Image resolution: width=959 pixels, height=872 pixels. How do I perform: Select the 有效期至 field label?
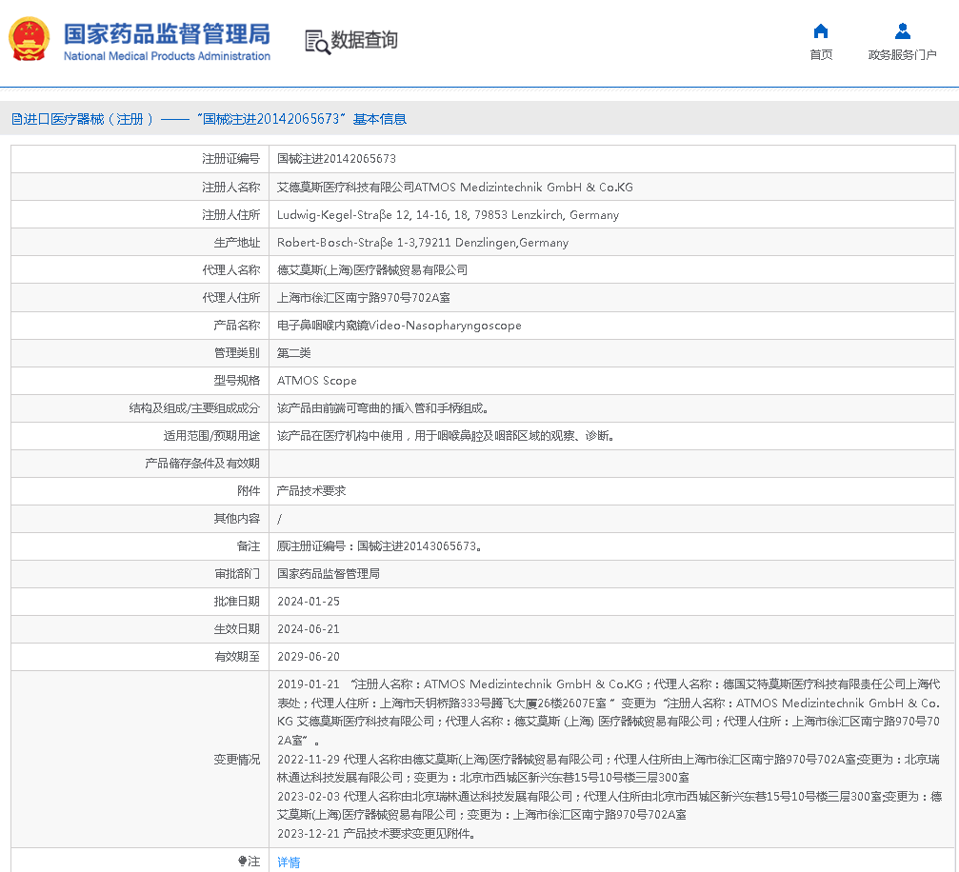pyautogui.click(x=237, y=656)
